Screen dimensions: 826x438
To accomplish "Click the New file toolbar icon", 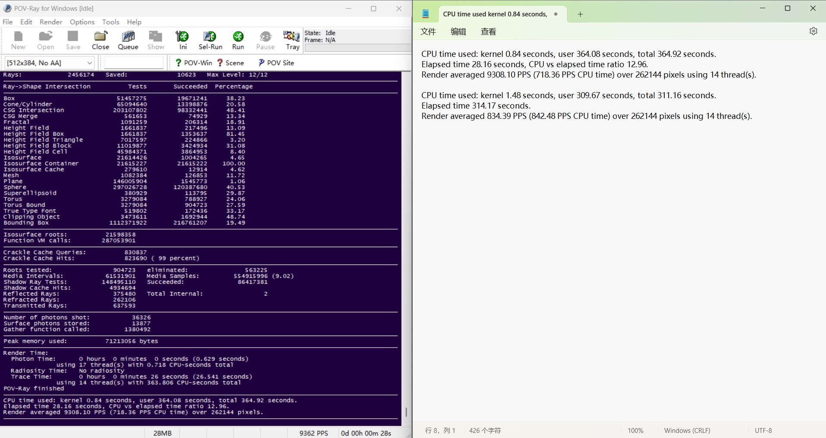I will (18, 40).
